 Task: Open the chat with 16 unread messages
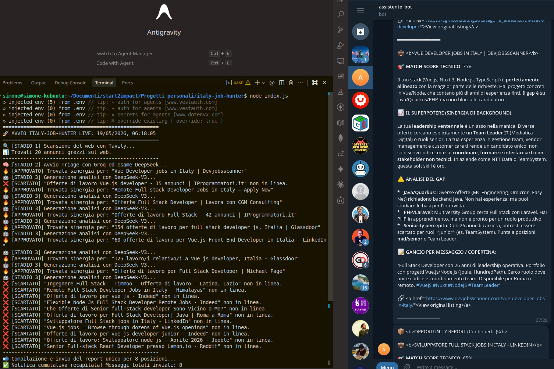coord(361,283)
